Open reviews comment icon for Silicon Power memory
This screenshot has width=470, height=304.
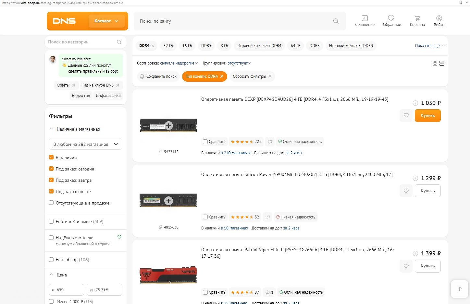(x=267, y=217)
